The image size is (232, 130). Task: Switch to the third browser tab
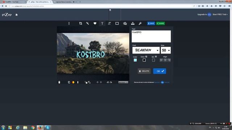65,2
